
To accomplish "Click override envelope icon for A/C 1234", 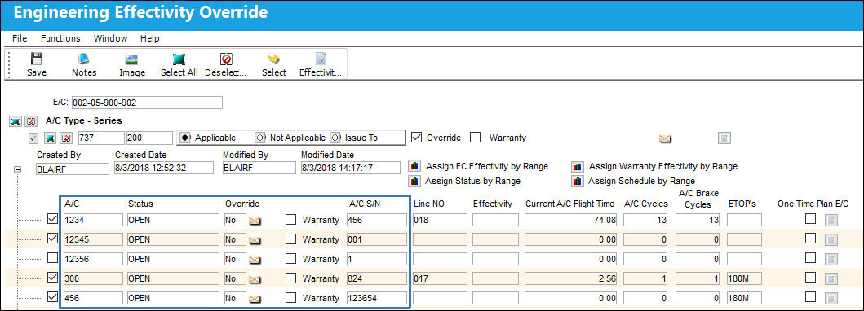I will click(x=255, y=221).
